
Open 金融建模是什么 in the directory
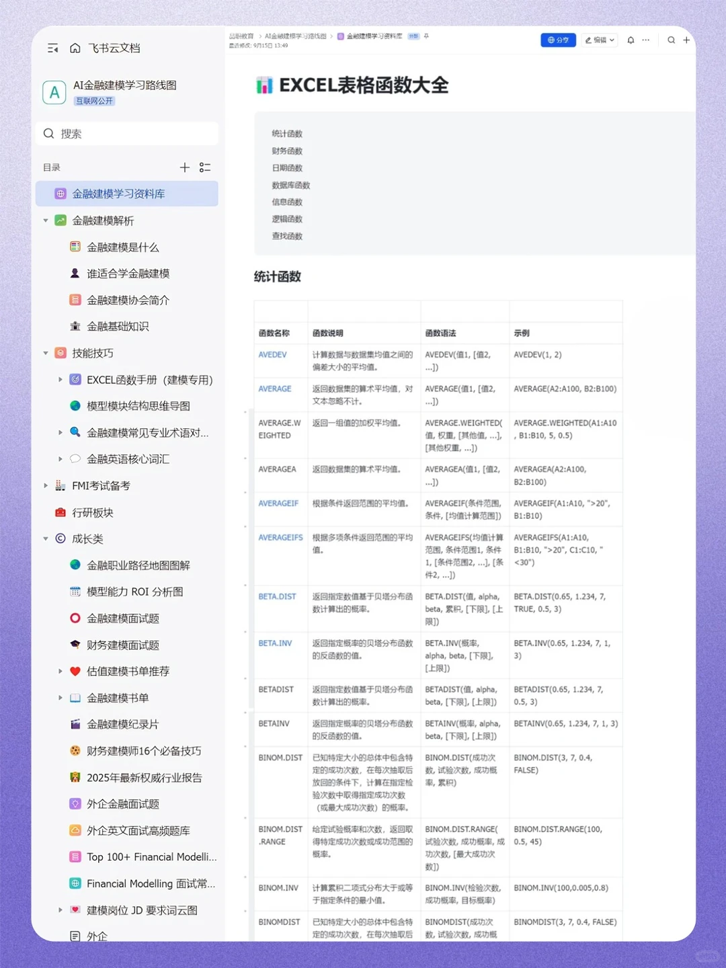pyautogui.click(x=124, y=247)
